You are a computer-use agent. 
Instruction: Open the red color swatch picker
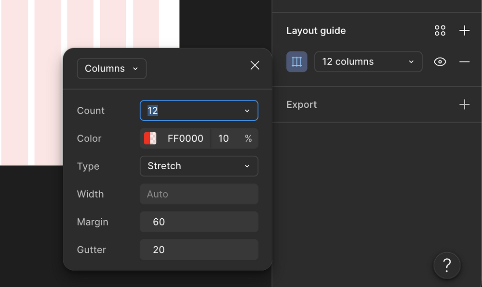click(x=150, y=138)
